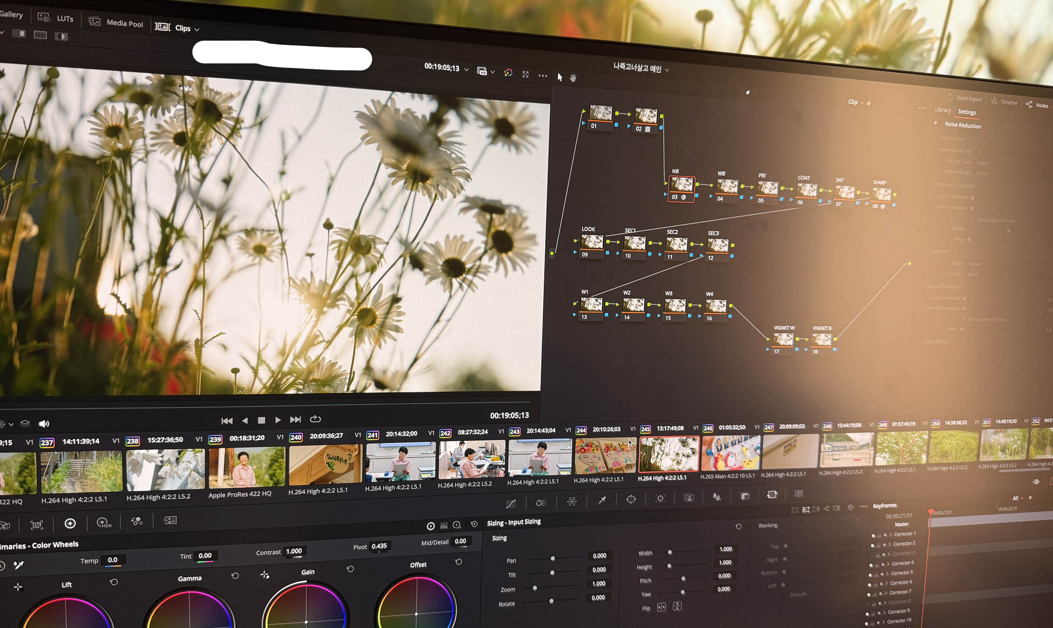Select the hand pan tool
The height and width of the screenshot is (628, 1053).
point(573,78)
